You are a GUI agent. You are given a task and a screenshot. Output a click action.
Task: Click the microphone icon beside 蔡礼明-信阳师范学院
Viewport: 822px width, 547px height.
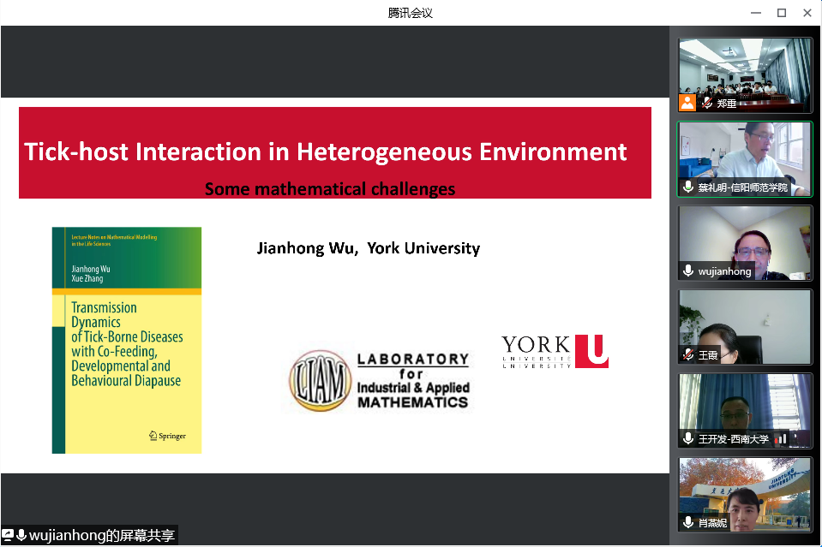pos(688,187)
